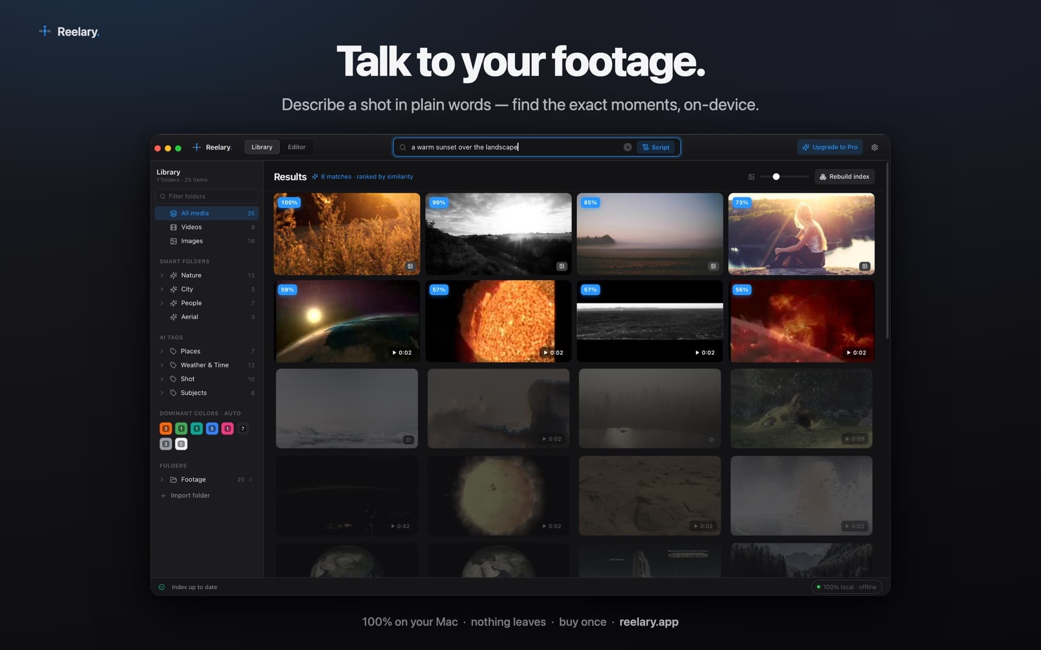Click the Places tag icon
The image size is (1041, 650).
[x=173, y=351]
